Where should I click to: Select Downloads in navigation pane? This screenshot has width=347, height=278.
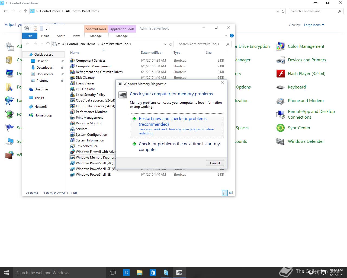[44, 68]
